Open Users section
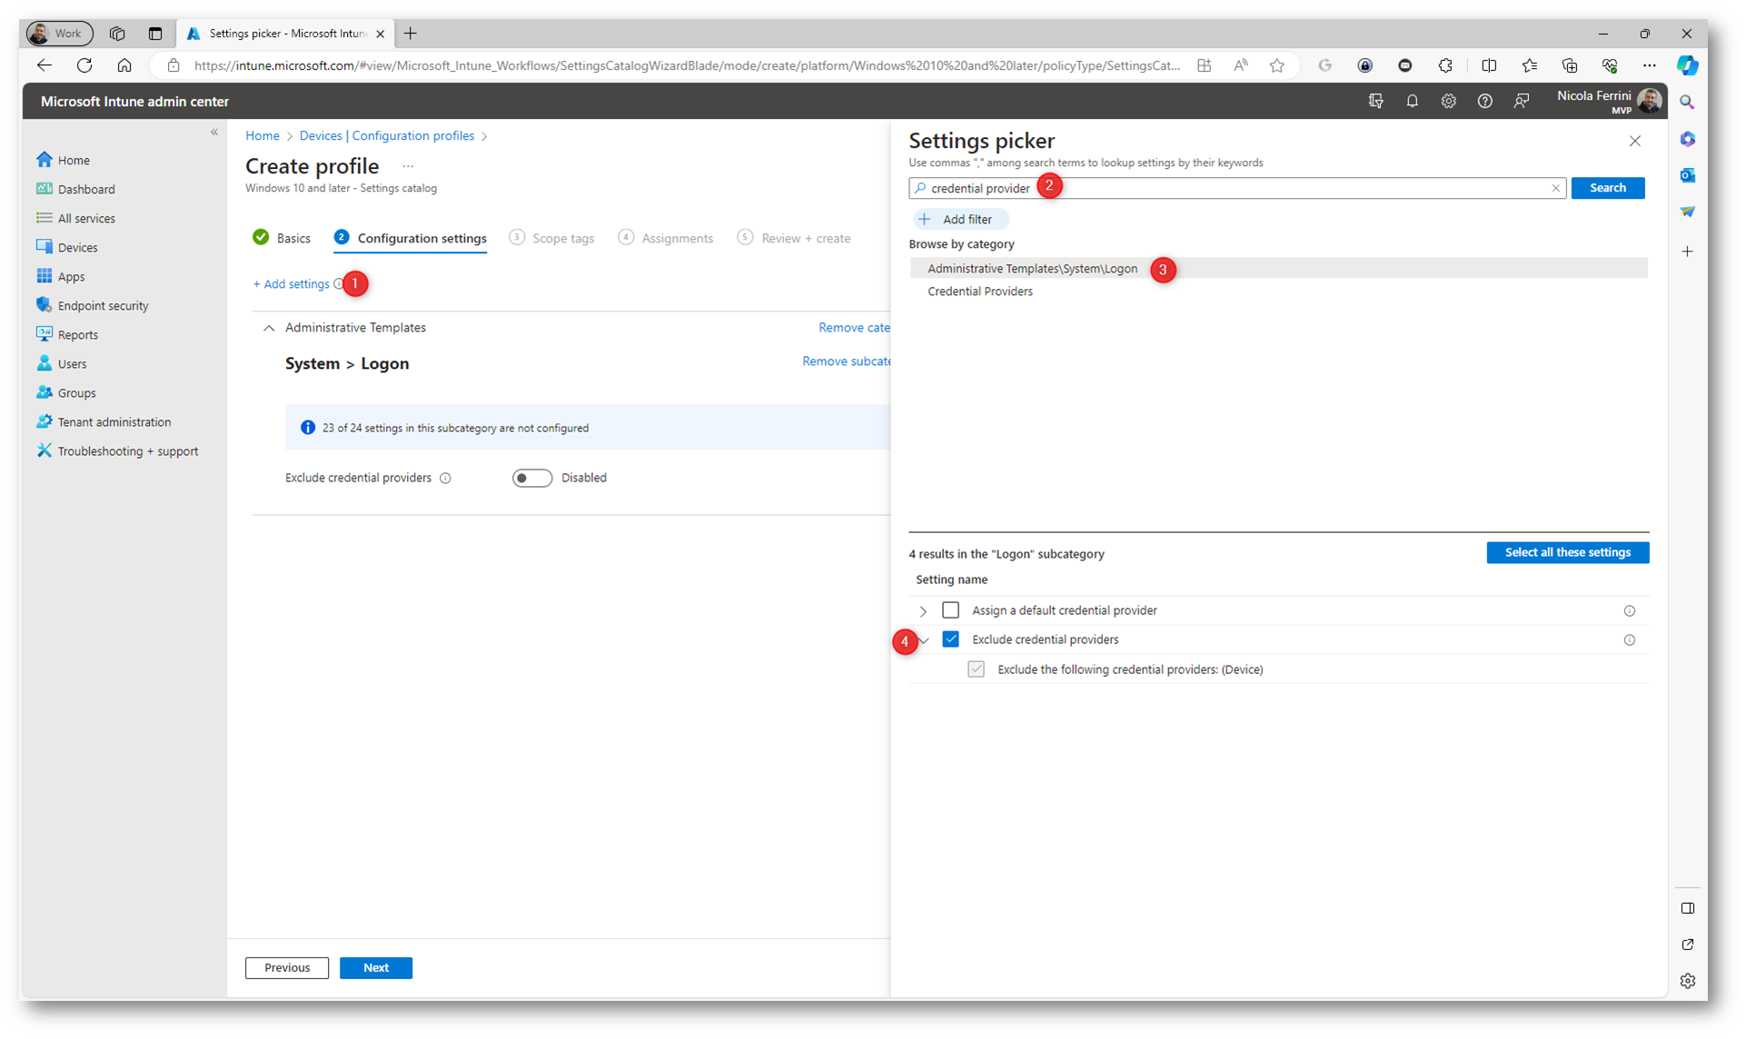 tap(72, 363)
